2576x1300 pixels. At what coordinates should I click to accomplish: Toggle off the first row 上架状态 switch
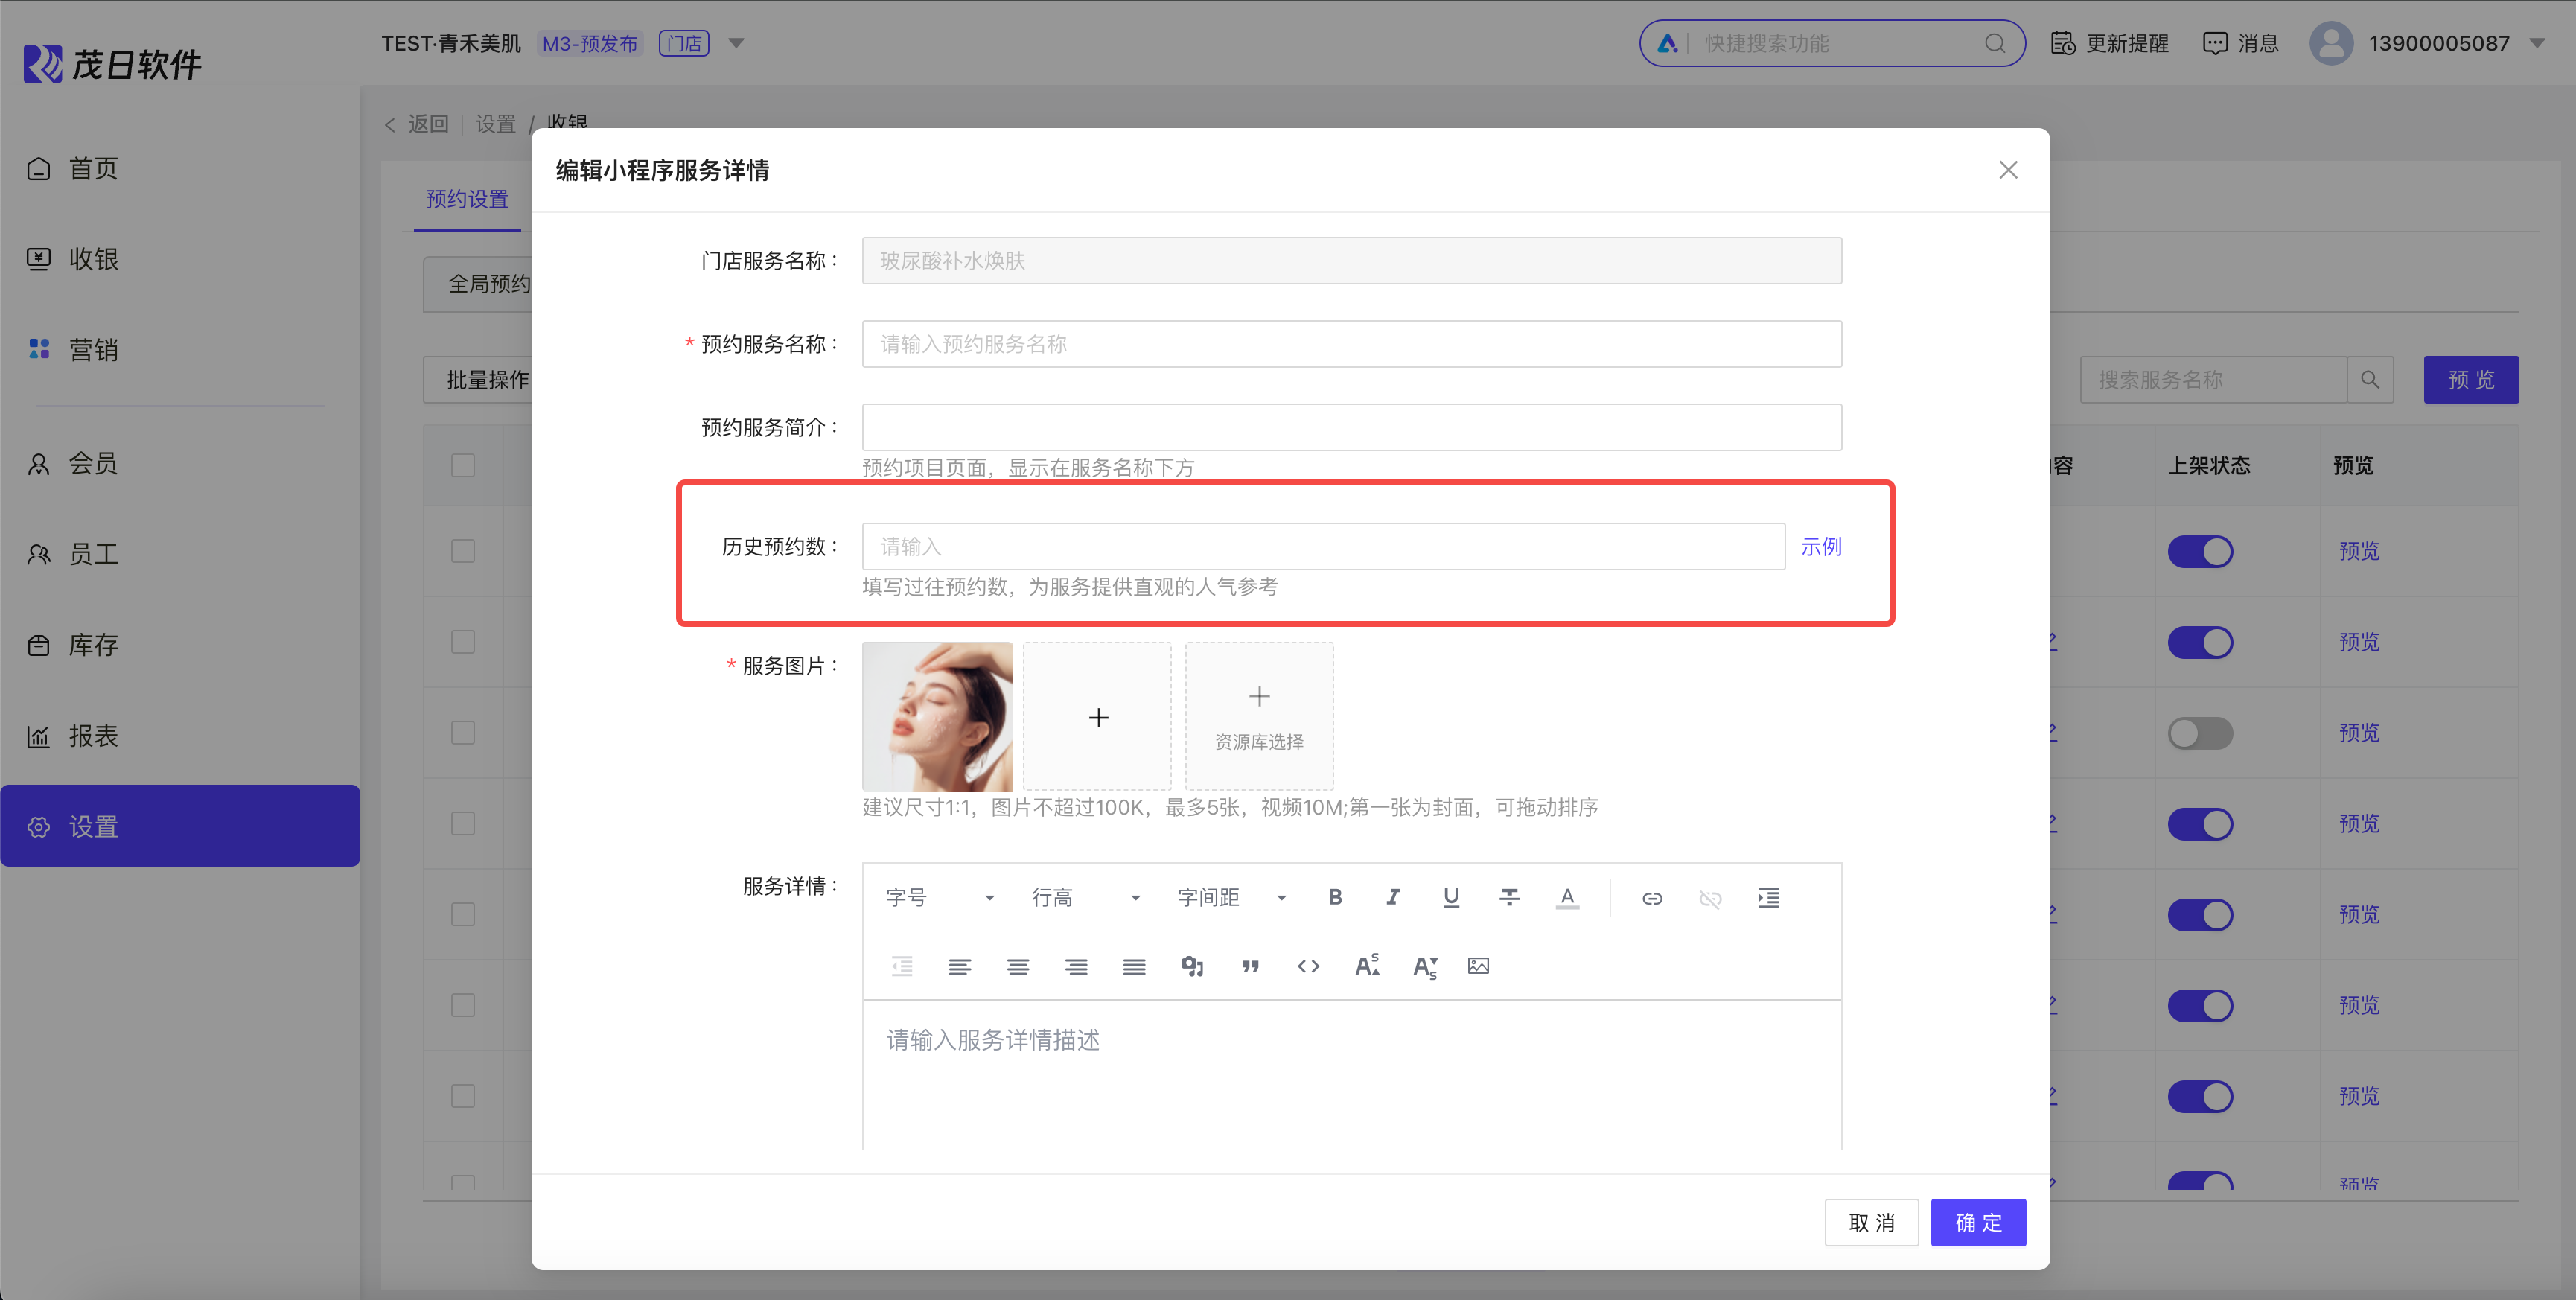(x=2199, y=551)
